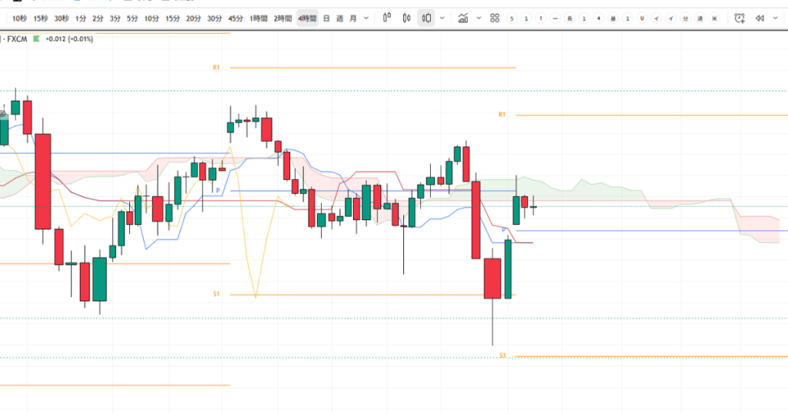The width and height of the screenshot is (788, 414).
Task: Click the round '長' favorite indicator button
Action: pos(569,18)
